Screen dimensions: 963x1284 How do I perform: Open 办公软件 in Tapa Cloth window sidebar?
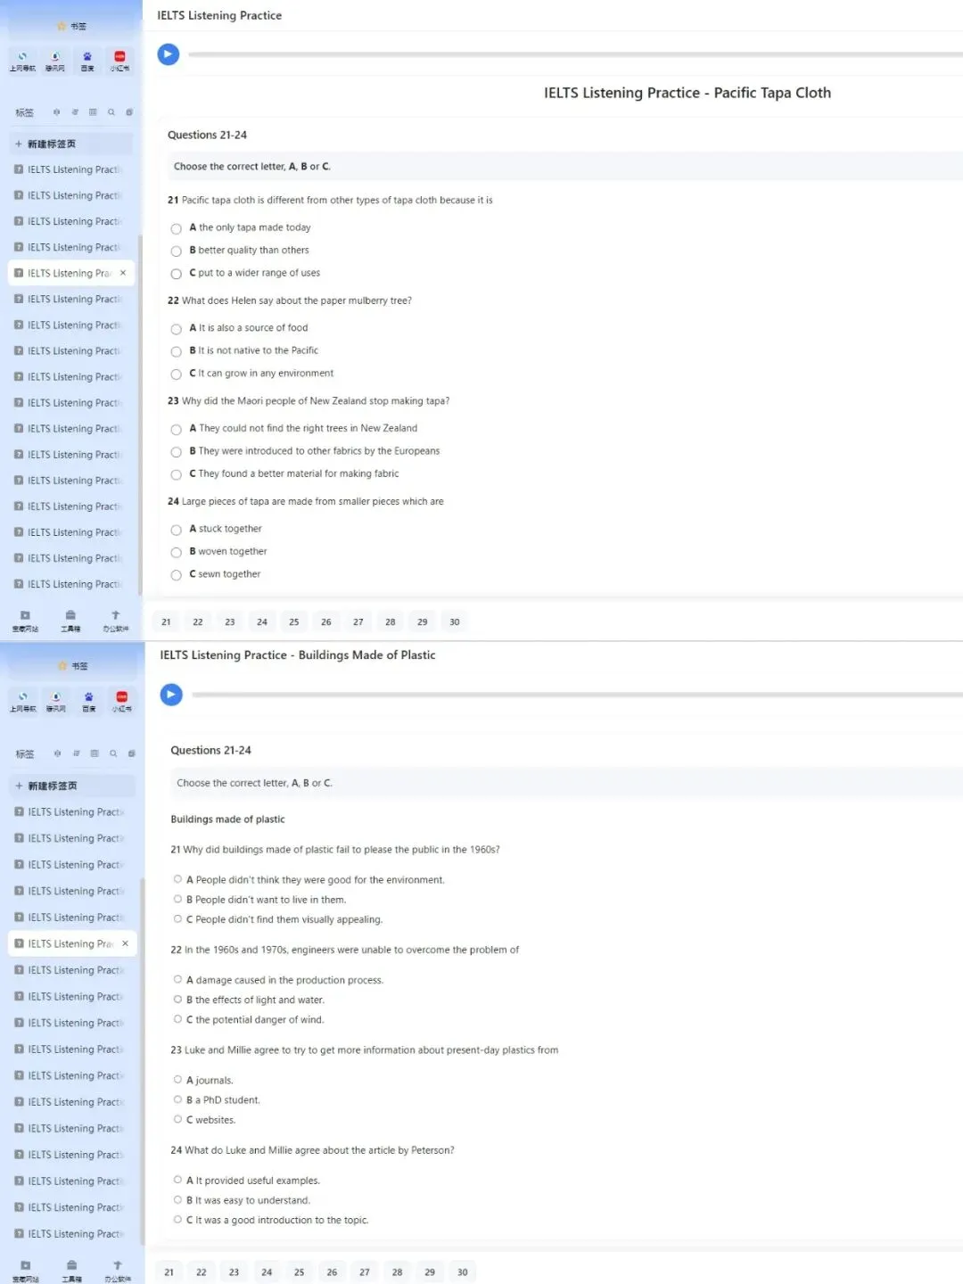(x=116, y=621)
